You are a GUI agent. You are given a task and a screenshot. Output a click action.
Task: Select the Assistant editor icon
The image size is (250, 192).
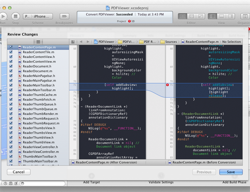click(191, 16)
